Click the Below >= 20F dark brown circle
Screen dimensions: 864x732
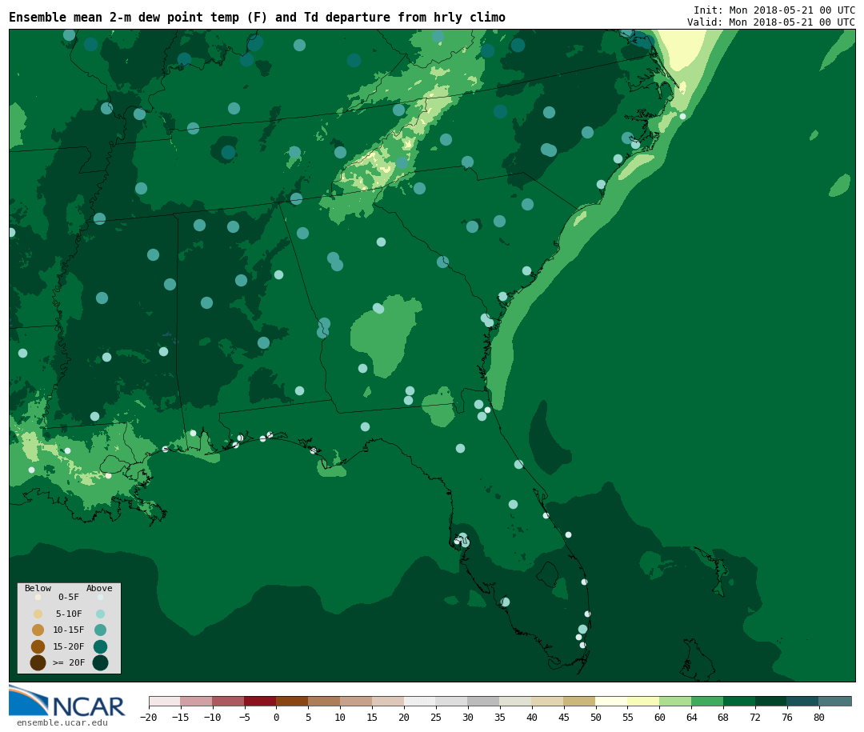38,662
